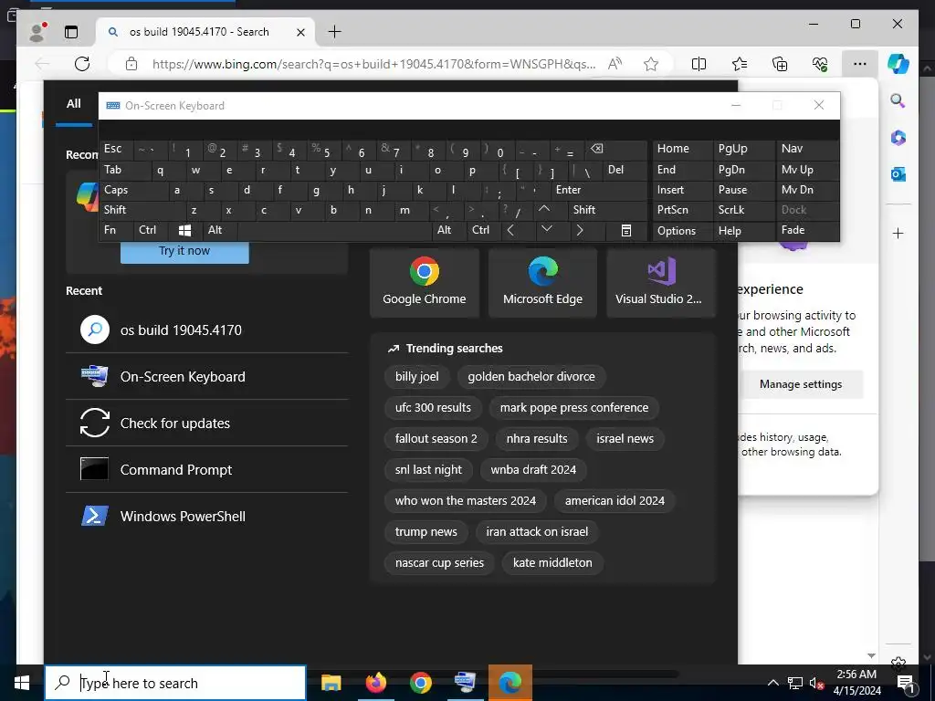Launch Microsoft Edge from top apps
The width and height of the screenshot is (935, 701).
coord(542,283)
